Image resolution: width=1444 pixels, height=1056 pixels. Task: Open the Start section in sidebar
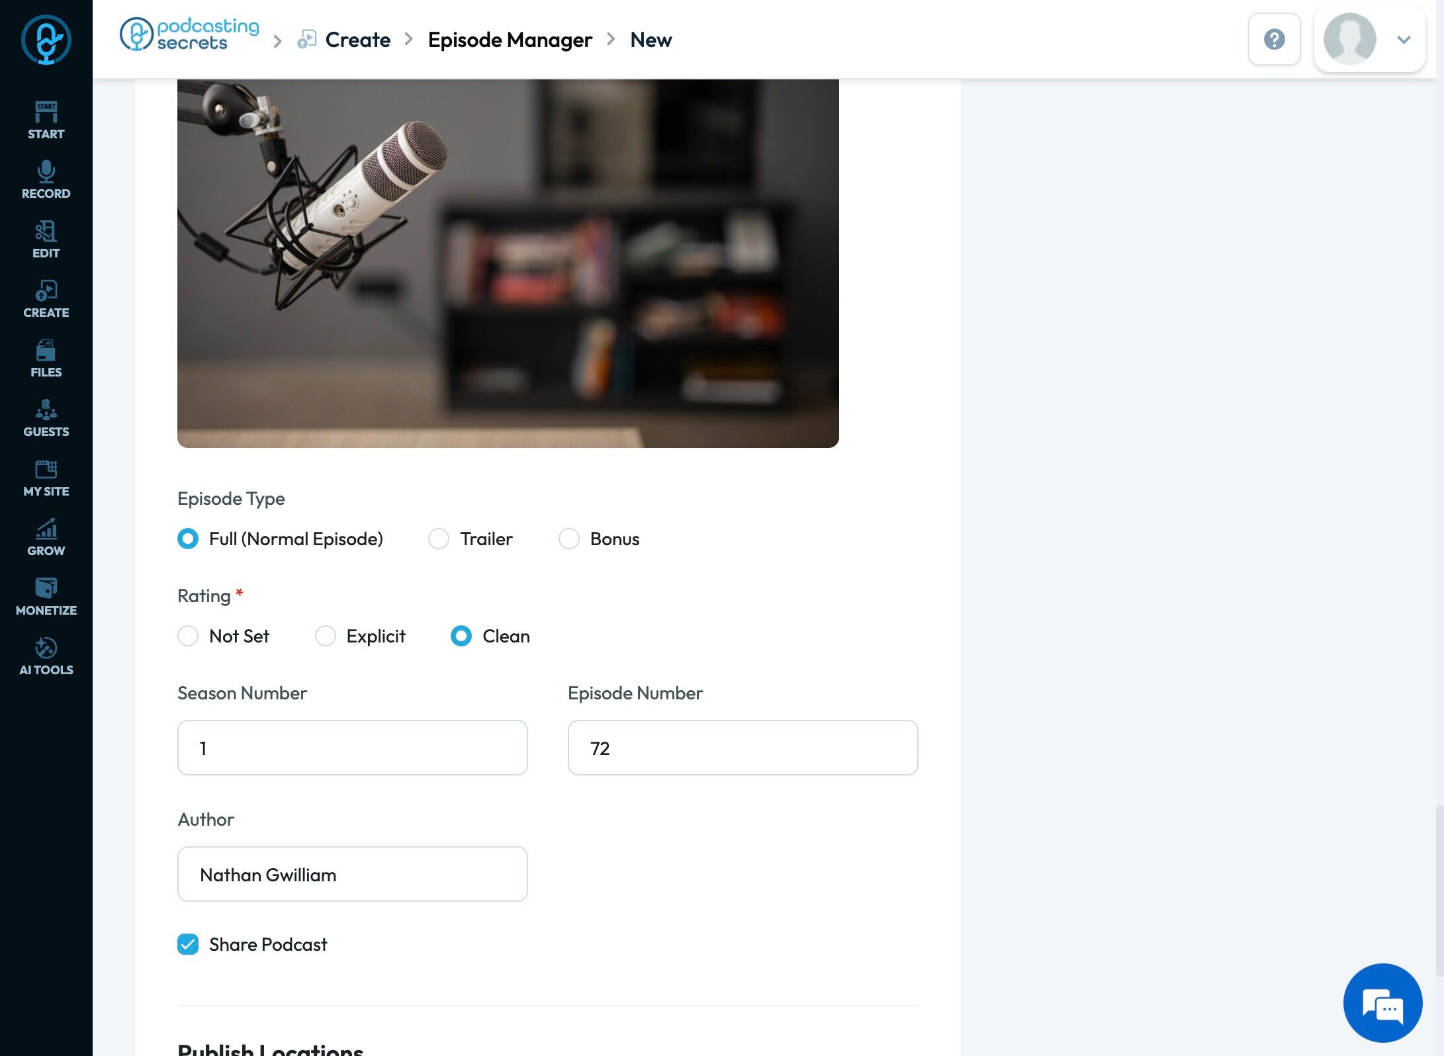pos(46,120)
